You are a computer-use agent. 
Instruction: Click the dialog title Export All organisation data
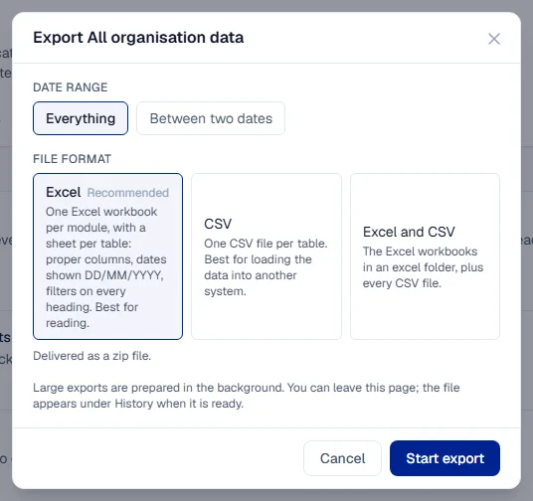[138, 38]
